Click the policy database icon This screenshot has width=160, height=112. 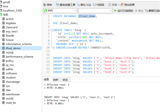coord(3,61)
